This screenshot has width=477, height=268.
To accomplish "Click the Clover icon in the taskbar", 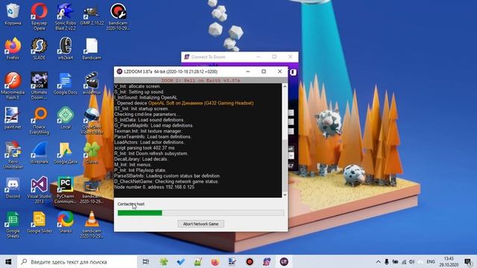I will [x=164, y=261].
